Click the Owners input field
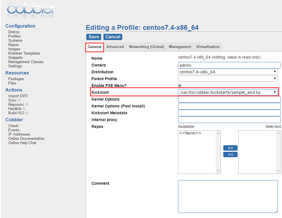This screenshot has height=218, width=282. [x=229, y=65]
